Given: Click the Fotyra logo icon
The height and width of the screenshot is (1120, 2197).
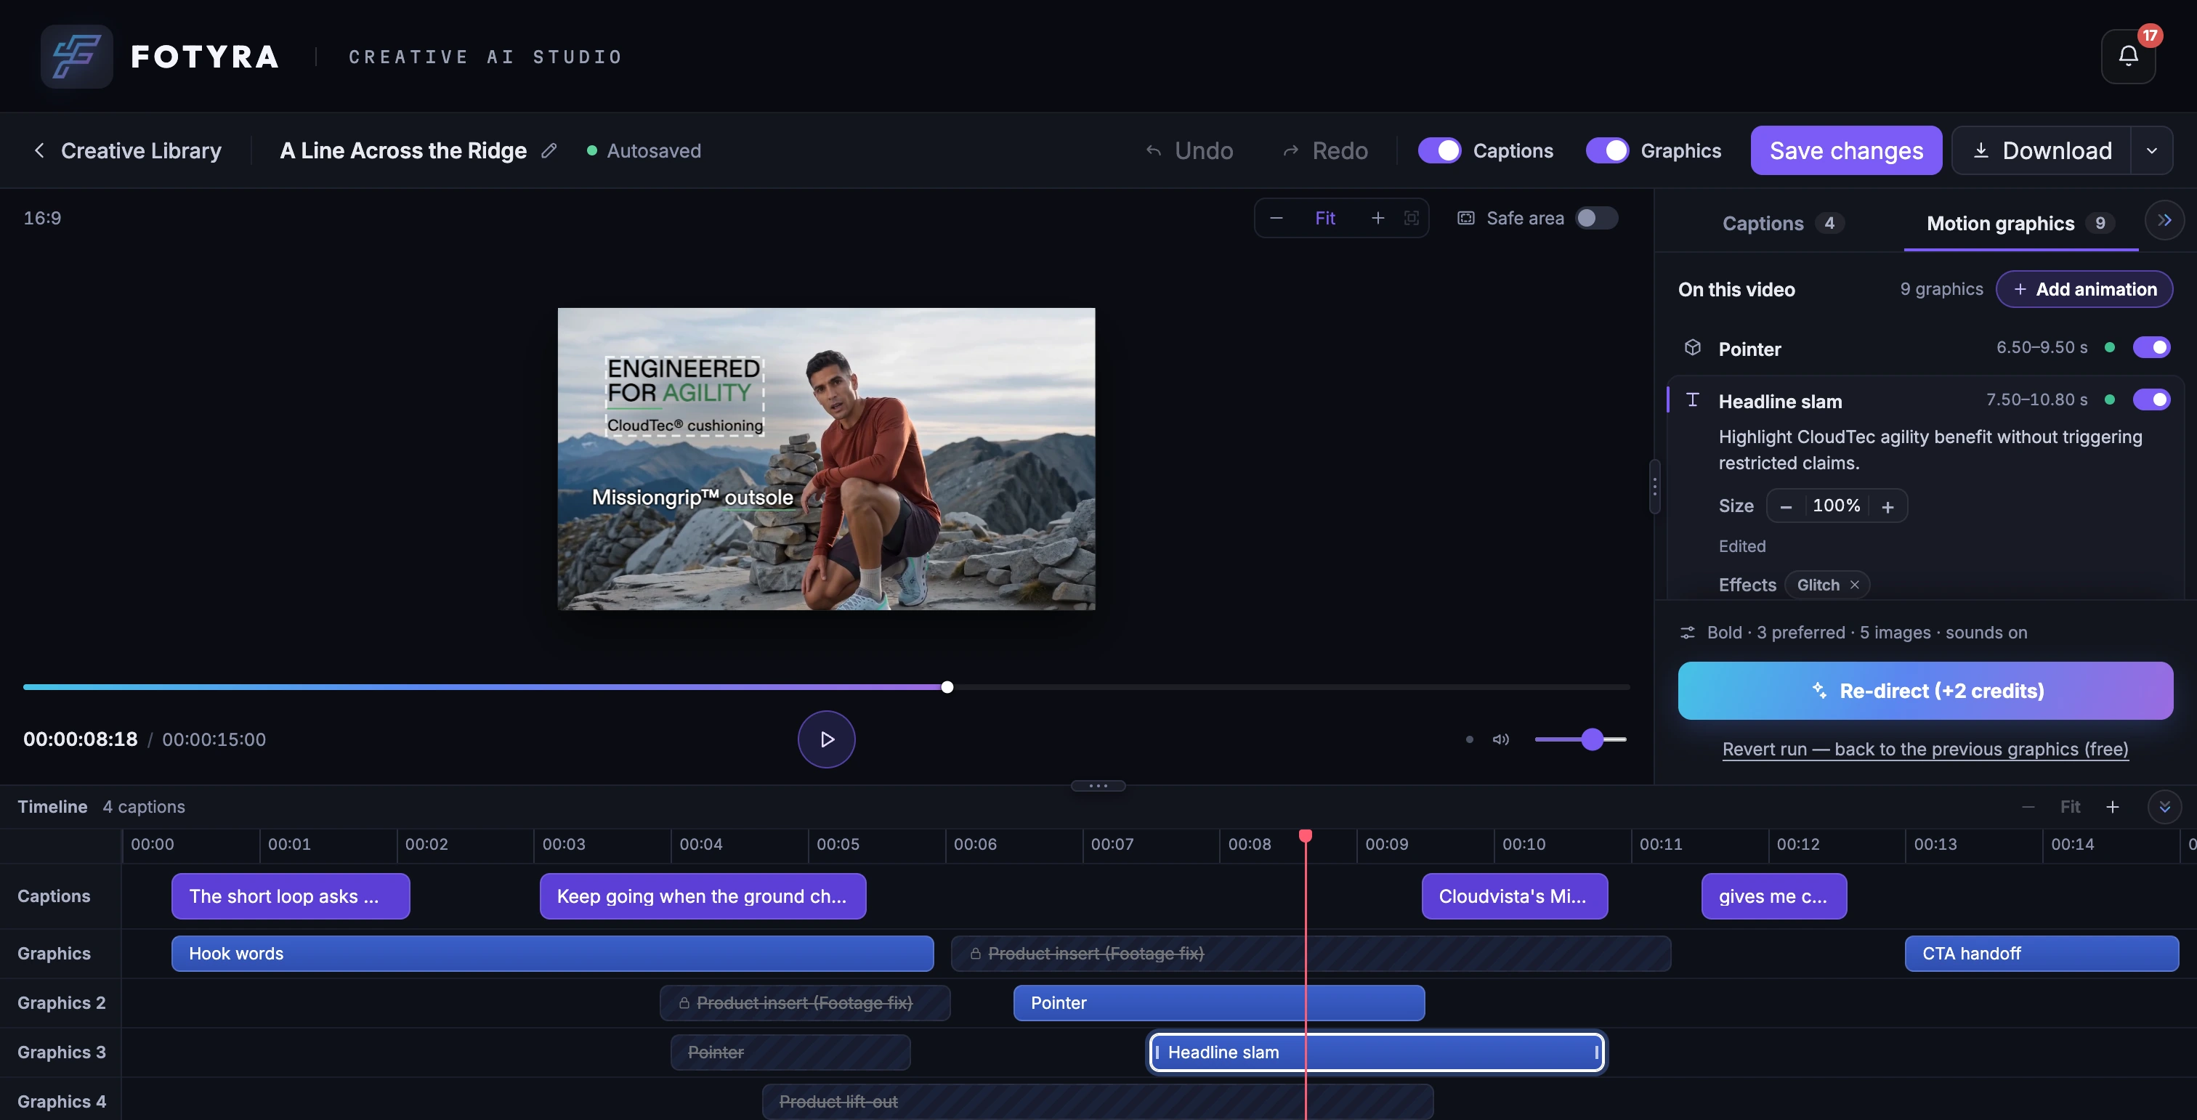Looking at the screenshot, I should tap(77, 56).
